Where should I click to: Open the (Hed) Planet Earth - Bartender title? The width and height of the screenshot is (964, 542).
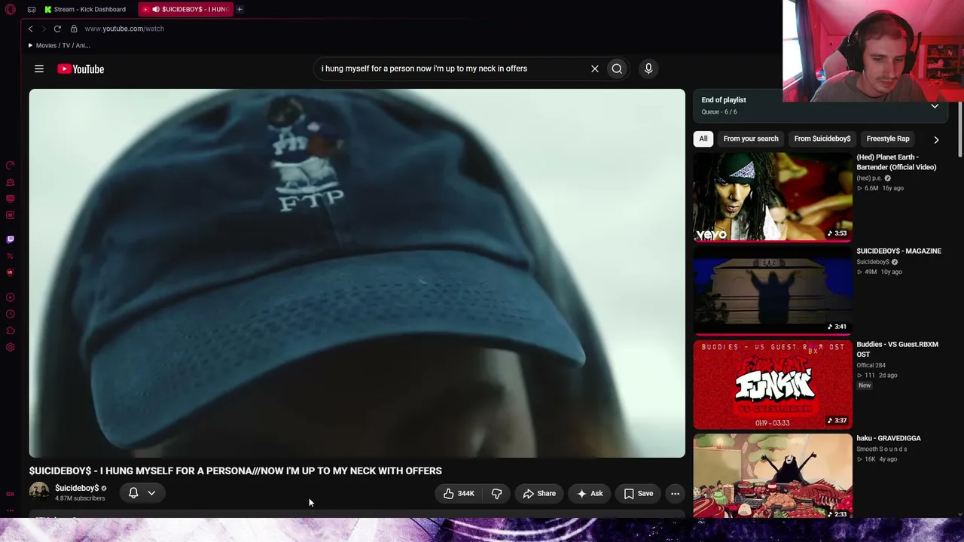pos(896,163)
